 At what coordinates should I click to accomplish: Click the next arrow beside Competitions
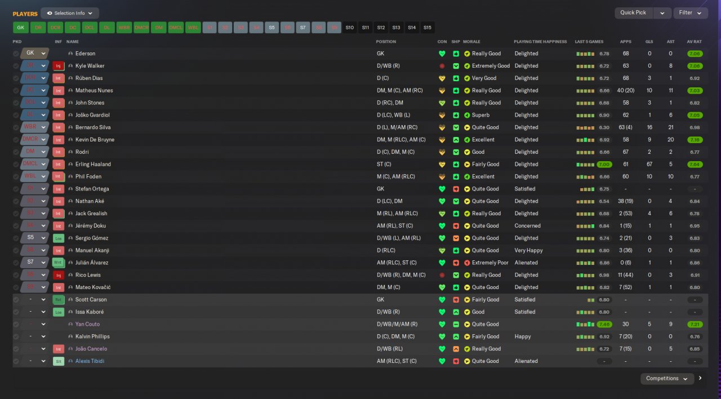pos(700,379)
